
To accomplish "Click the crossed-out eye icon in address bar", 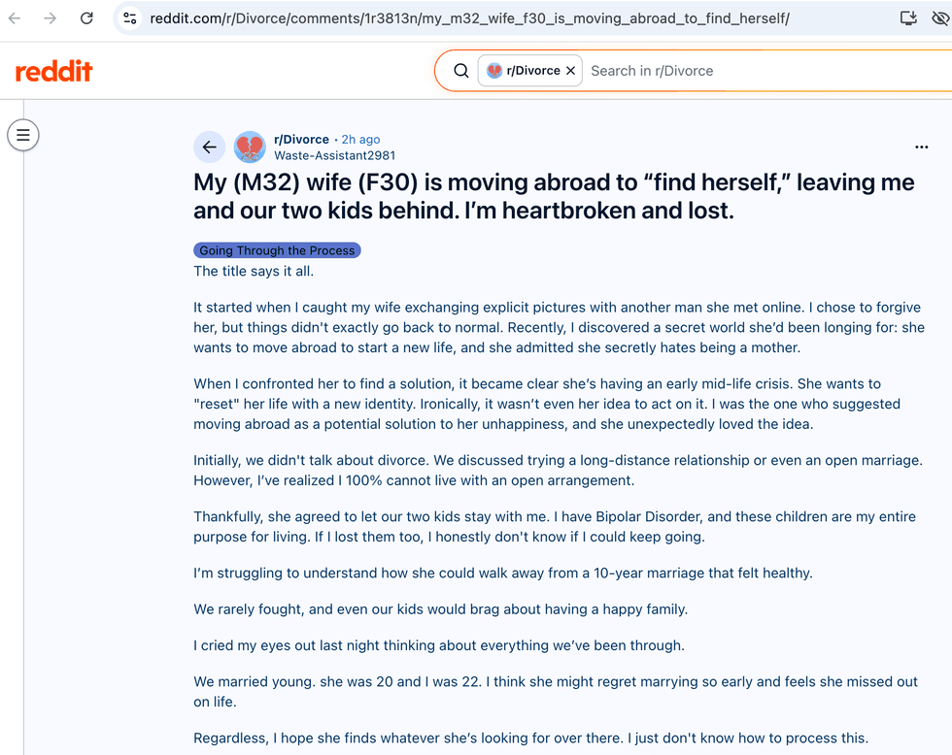I will (x=940, y=18).
